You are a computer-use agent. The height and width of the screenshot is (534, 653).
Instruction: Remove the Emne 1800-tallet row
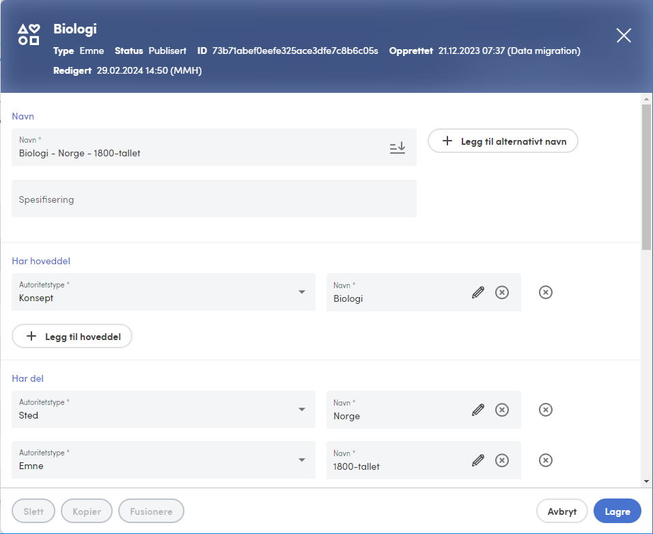click(x=546, y=460)
